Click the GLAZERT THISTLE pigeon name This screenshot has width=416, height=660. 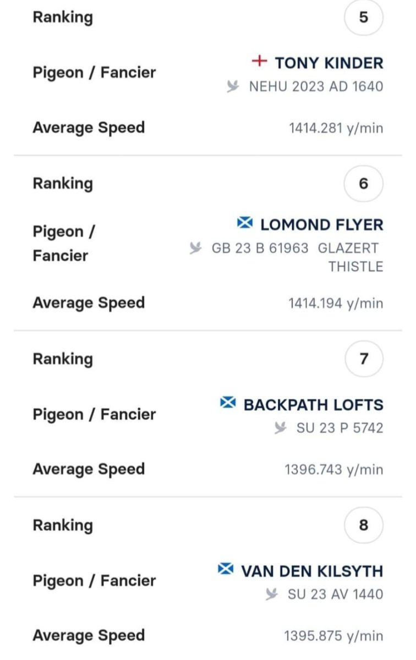(351, 257)
